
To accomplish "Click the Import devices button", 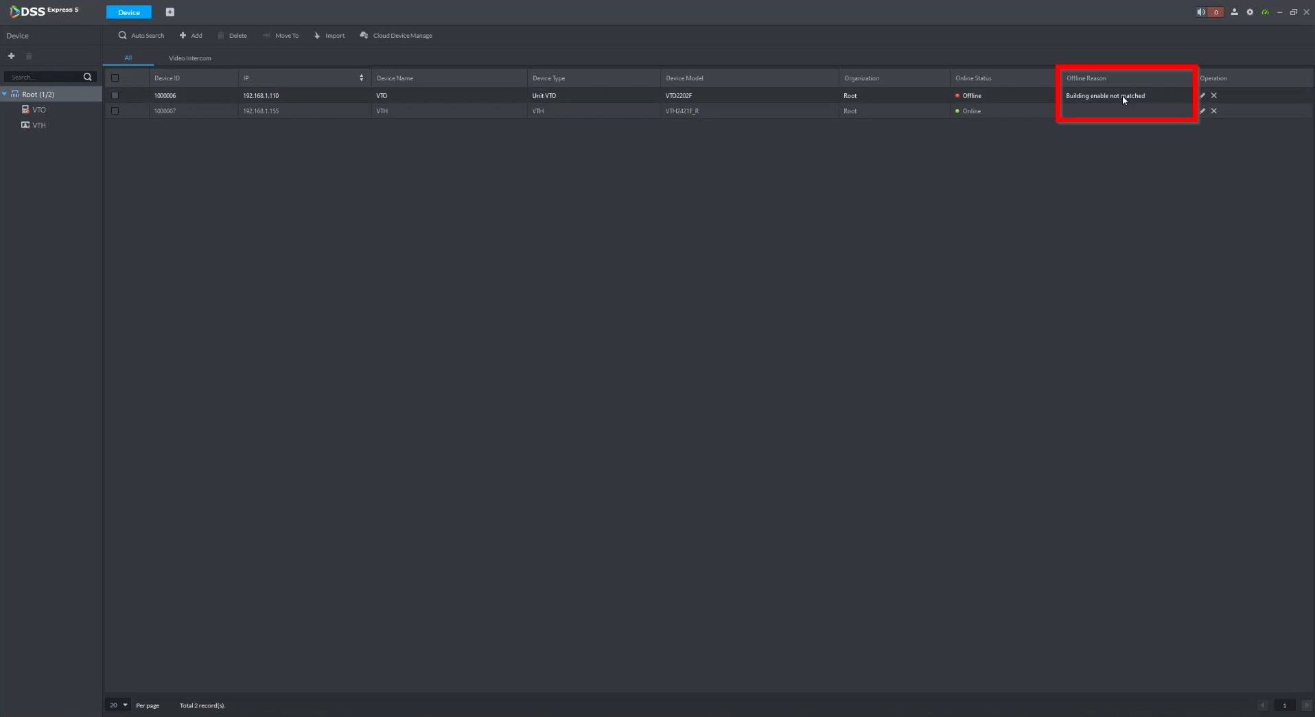I will coord(329,36).
